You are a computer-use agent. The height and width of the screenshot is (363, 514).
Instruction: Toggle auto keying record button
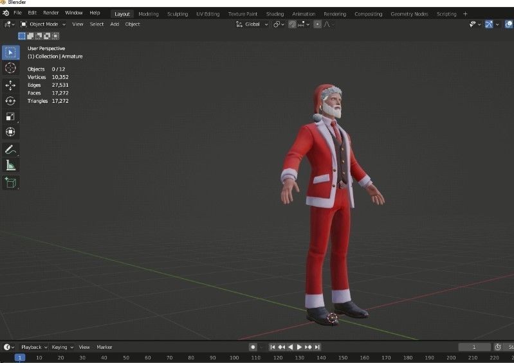pos(253,347)
